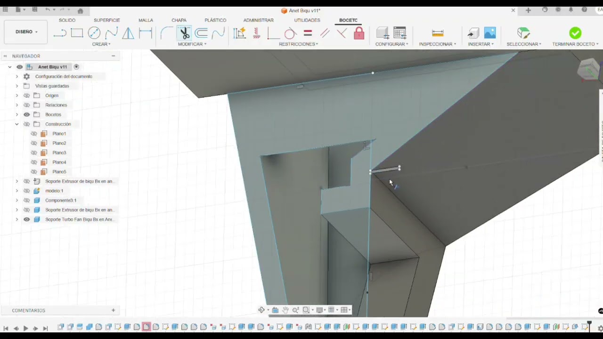Open the RESTRICCIONES dropdown menu
This screenshot has width=603, height=339.
coord(298,44)
